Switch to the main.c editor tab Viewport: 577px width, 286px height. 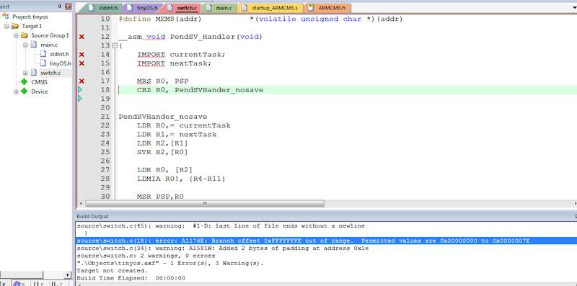pyautogui.click(x=220, y=8)
